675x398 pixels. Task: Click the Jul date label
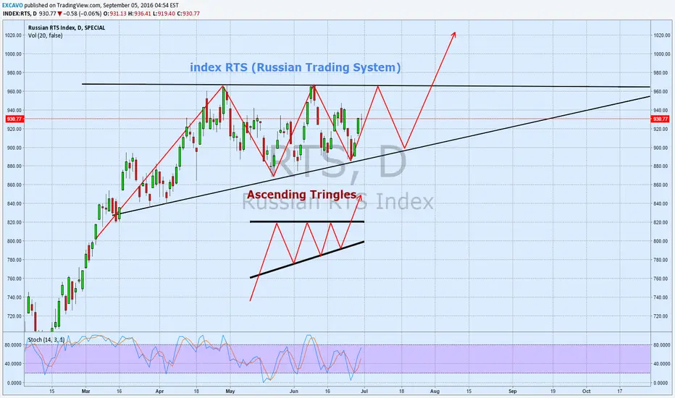click(x=364, y=391)
